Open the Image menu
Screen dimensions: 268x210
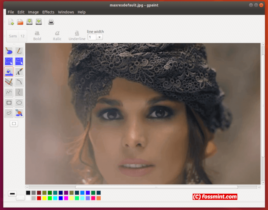click(x=33, y=12)
